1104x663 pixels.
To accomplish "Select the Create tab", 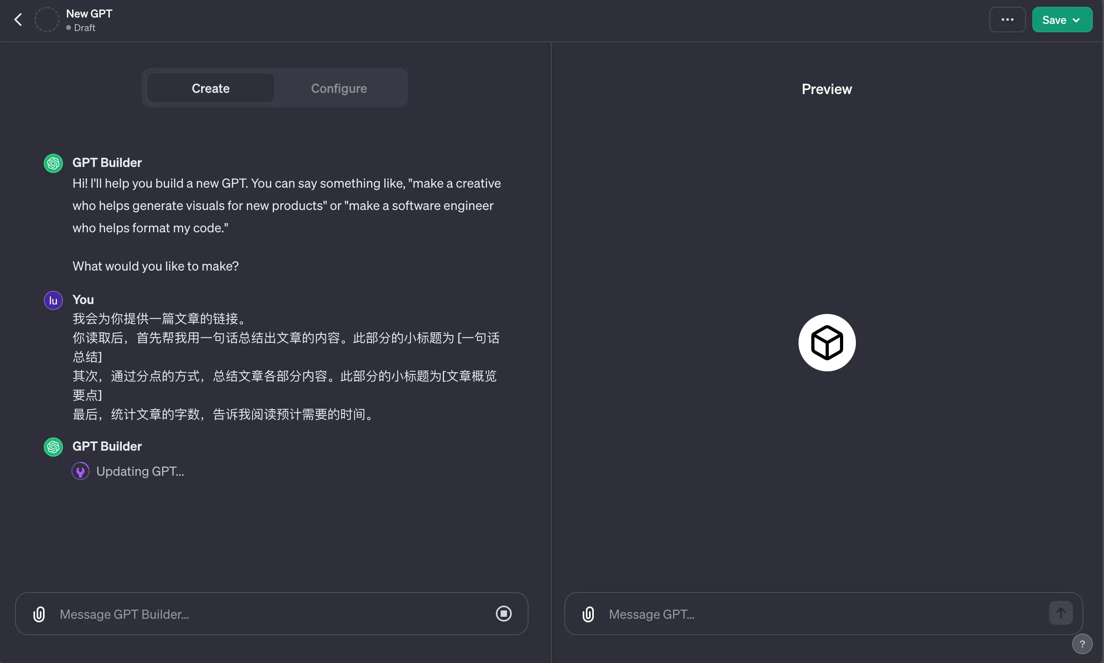I will [210, 88].
